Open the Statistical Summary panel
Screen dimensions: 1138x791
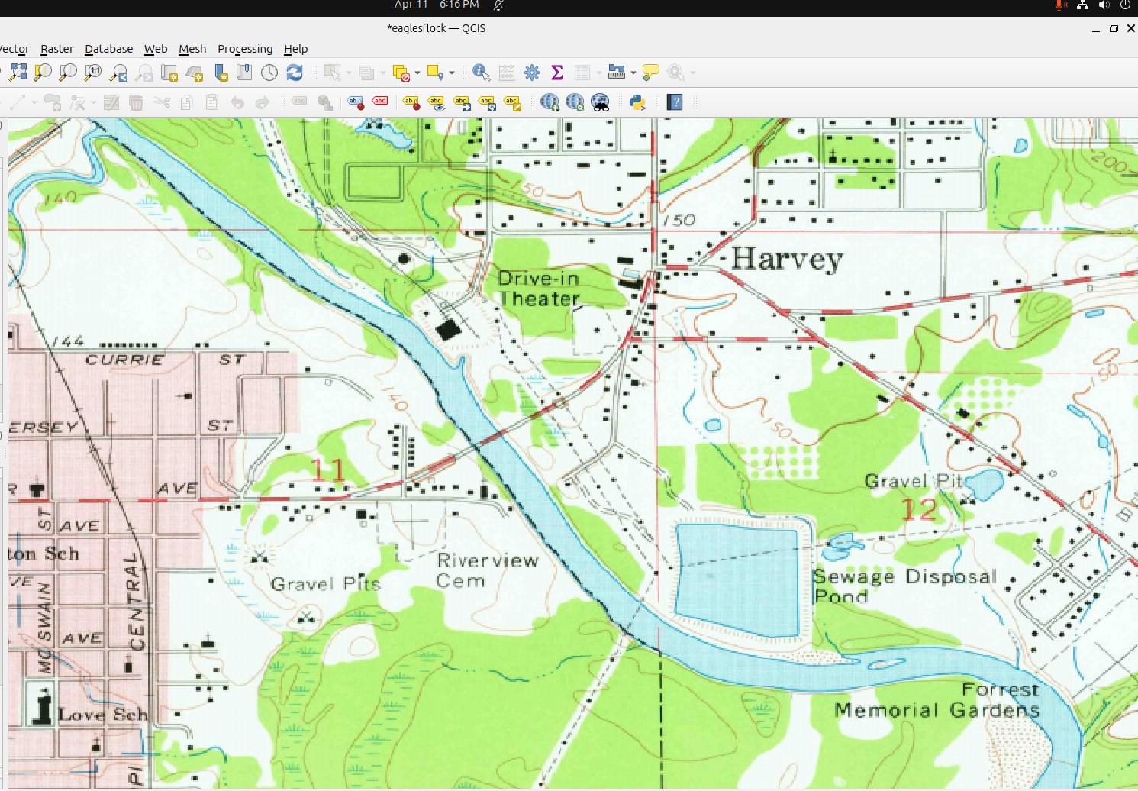tap(556, 73)
